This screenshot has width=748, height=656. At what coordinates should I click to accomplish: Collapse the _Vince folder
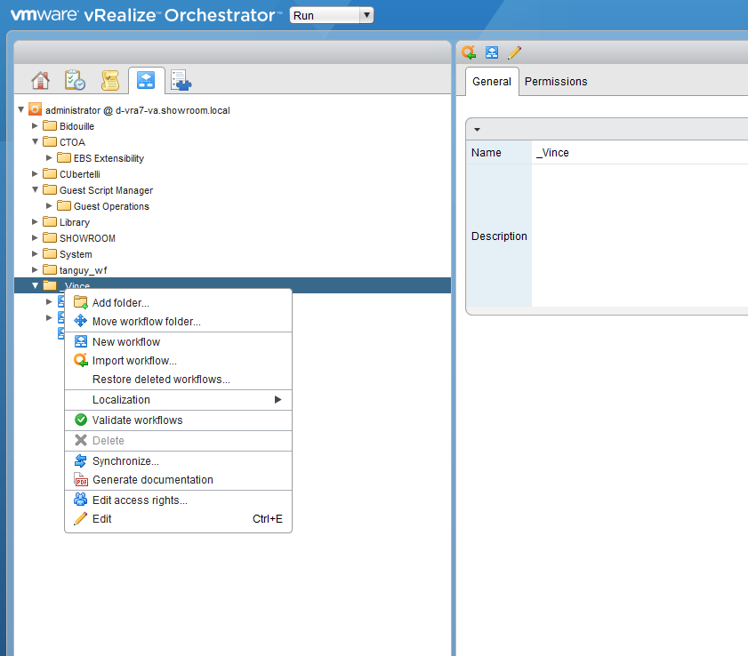[35, 285]
